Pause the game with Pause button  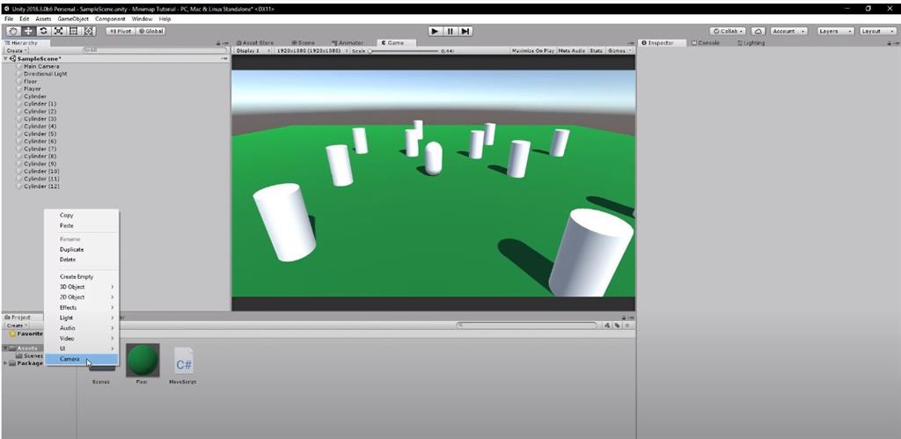(450, 31)
